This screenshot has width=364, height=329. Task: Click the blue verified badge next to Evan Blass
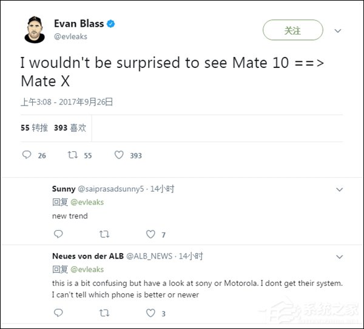111,24
